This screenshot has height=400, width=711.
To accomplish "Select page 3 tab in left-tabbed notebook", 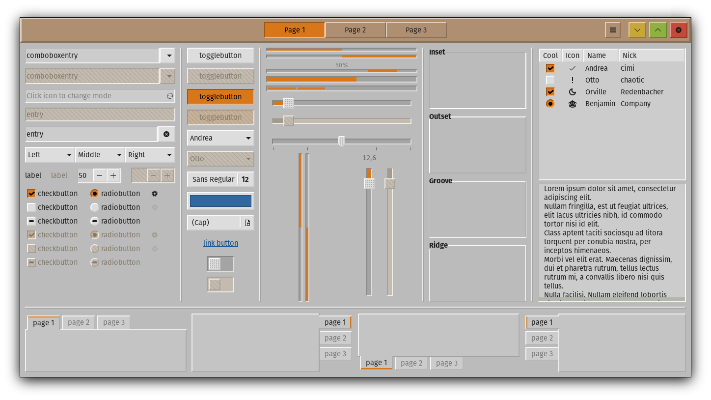I will tap(542, 354).
